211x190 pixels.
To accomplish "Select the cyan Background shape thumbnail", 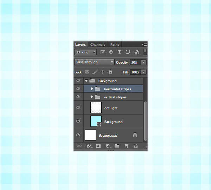I will point(96,121).
